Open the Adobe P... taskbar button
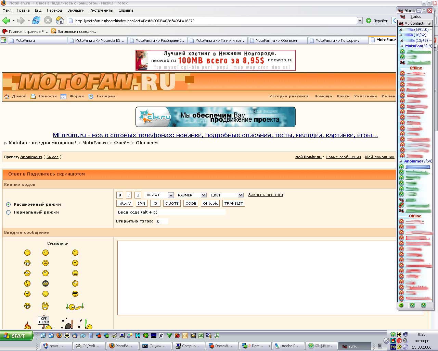This screenshot has width=438, height=351. (x=288, y=346)
